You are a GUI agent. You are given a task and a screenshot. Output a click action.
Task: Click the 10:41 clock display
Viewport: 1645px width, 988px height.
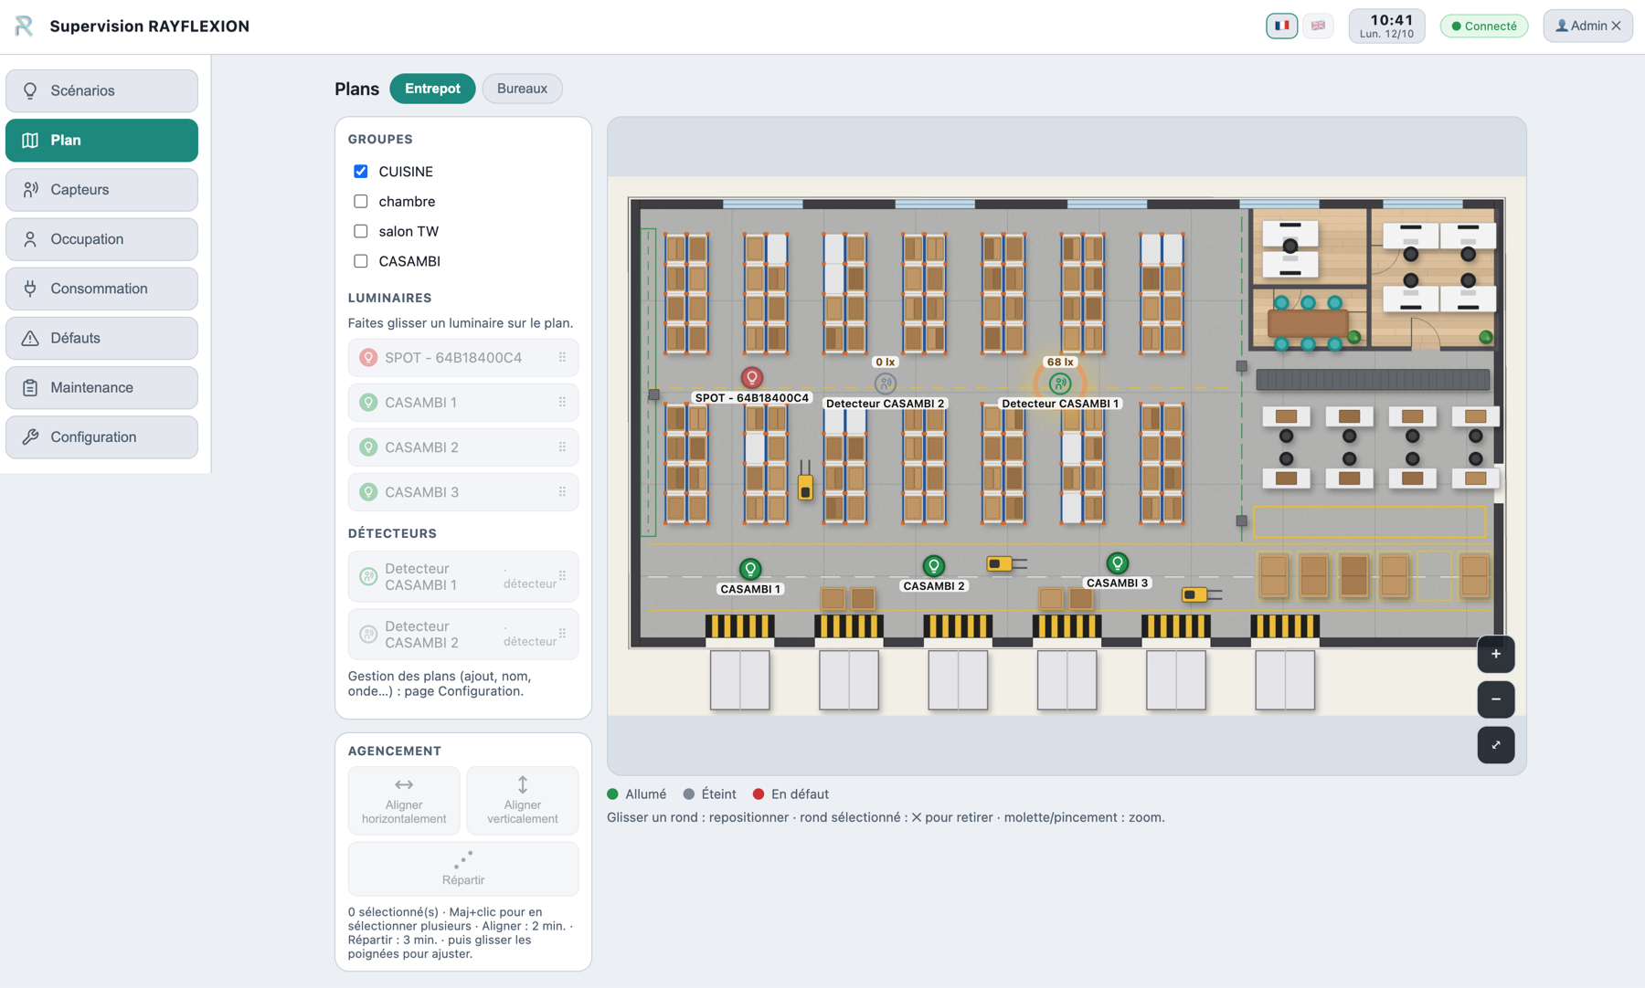tap(1386, 26)
